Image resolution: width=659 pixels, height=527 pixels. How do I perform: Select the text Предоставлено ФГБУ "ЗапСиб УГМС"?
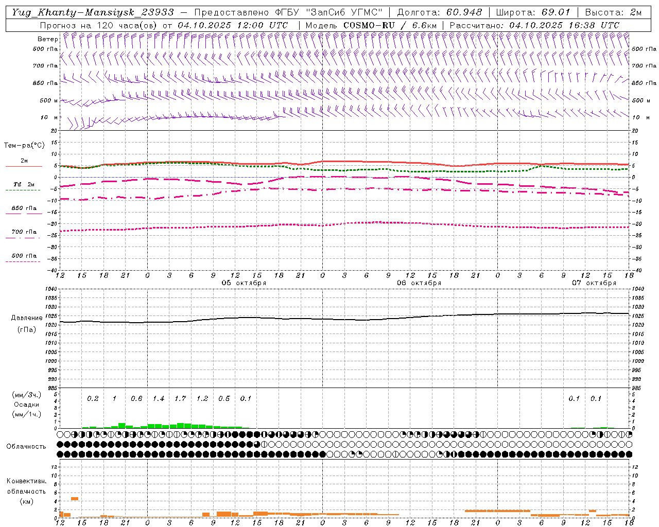coord(288,12)
